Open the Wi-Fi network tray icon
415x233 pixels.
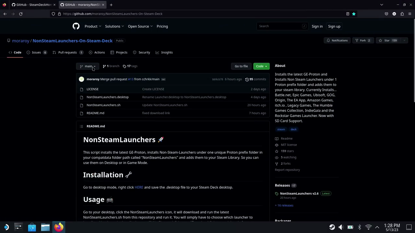point(368,227)
